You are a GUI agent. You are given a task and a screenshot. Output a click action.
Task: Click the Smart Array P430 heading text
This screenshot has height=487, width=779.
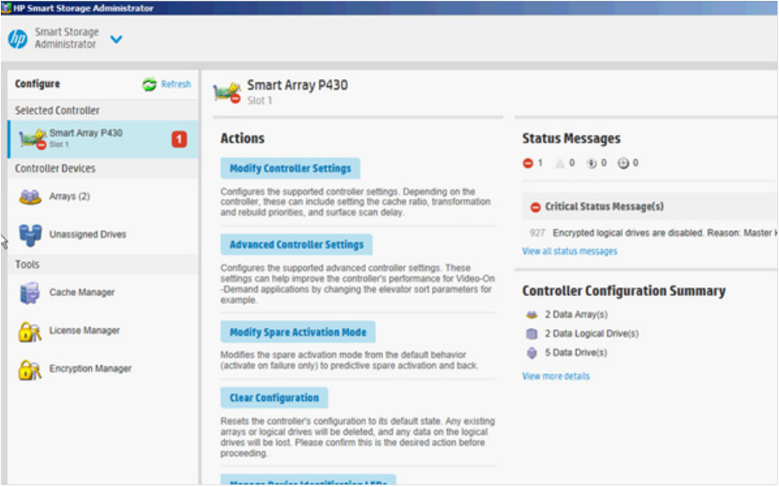pos(297,85)
